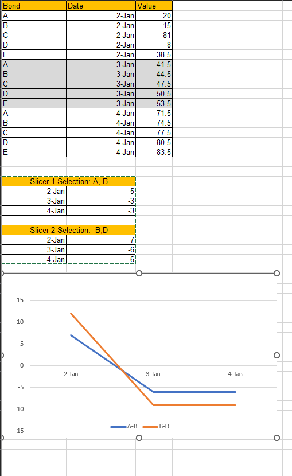Click the cell with value 38.5
Viewport: 292px width, 476px height.
pos(154,54)
